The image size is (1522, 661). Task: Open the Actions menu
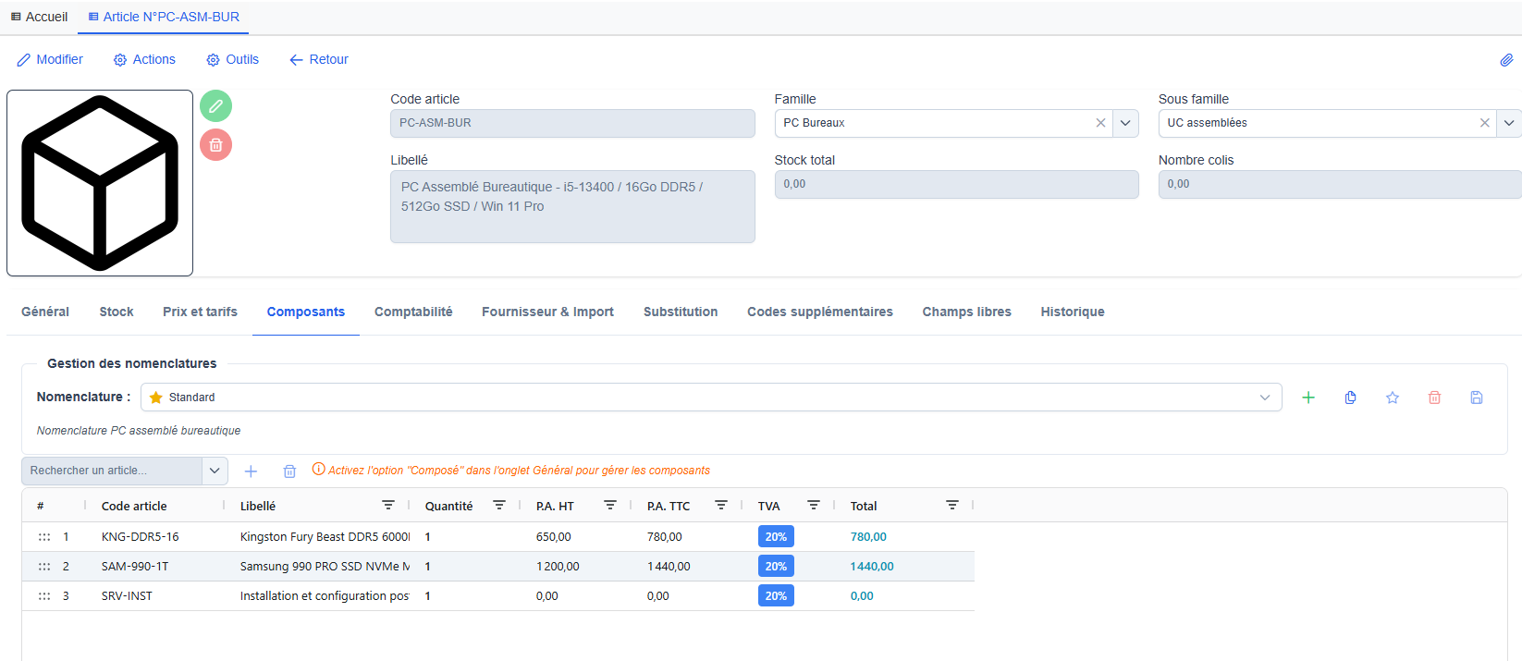click(x=144, y=59)
